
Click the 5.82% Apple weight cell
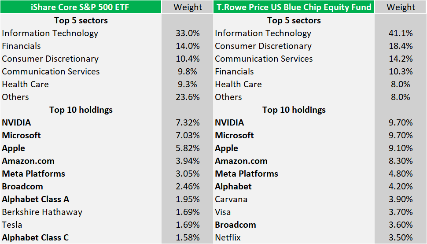click(x=188, y=148)
